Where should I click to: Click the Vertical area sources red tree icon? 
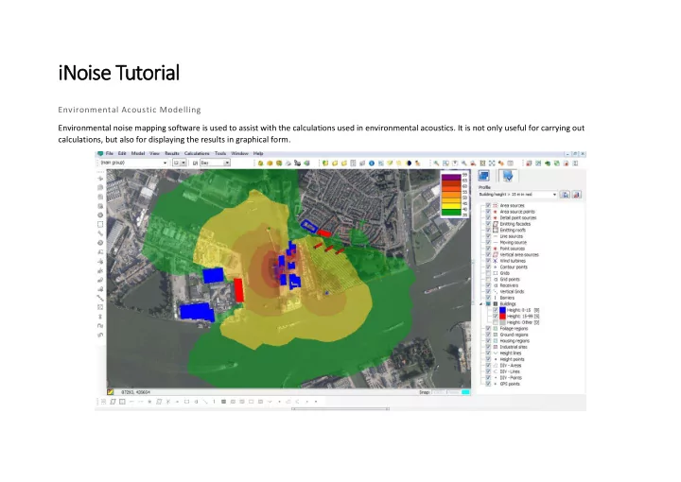(495, 254)
